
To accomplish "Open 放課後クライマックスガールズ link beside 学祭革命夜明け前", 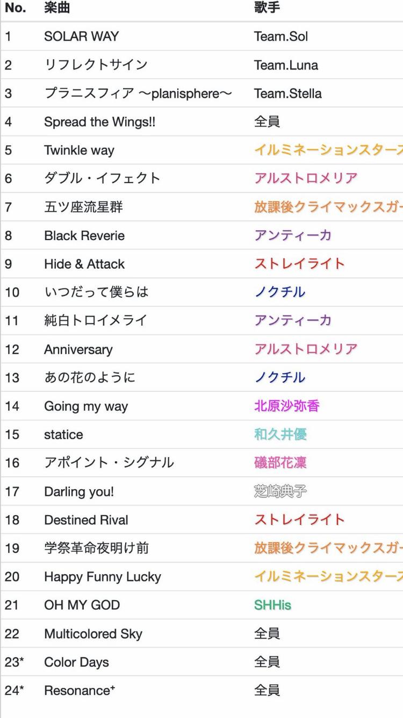I will click(328, 548).
